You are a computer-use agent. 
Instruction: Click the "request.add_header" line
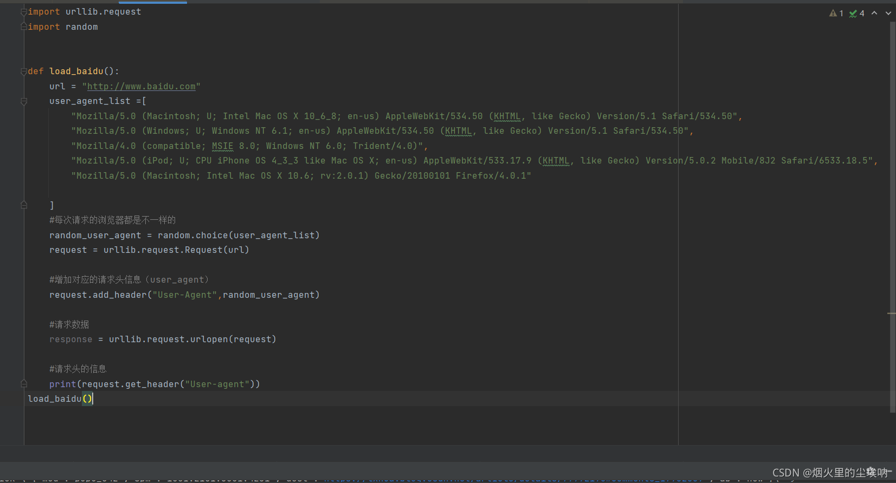[x=184, y=295]
